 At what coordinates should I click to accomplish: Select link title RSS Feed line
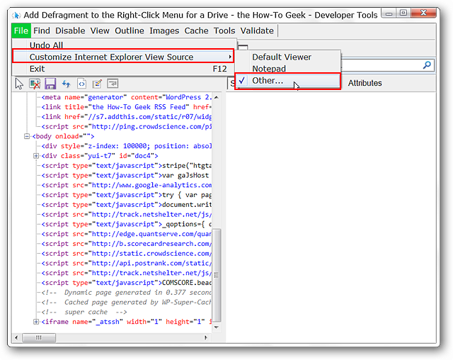[126, 107]
